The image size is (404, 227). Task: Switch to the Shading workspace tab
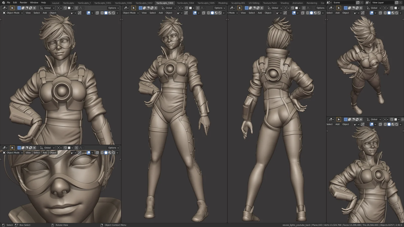pos(285,3)
